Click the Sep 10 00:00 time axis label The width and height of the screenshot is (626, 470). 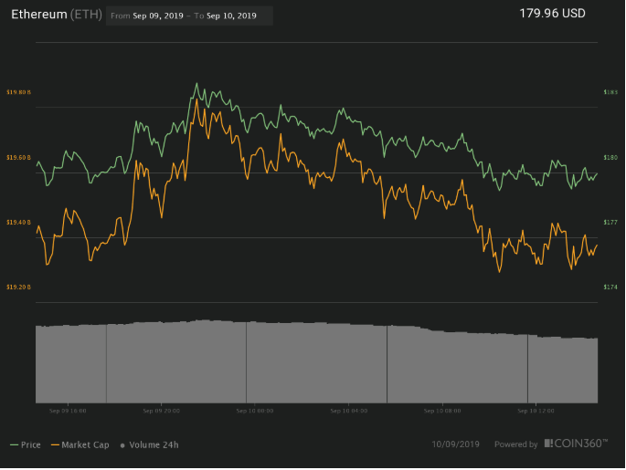pyautogui.click(x=255, y=411)
